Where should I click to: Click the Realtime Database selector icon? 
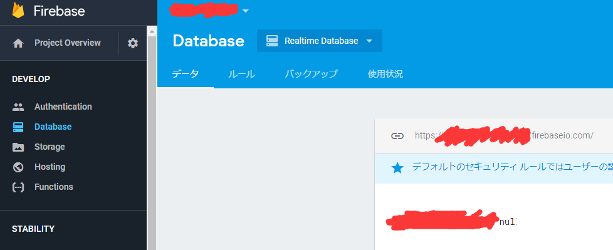click(271, 41)
